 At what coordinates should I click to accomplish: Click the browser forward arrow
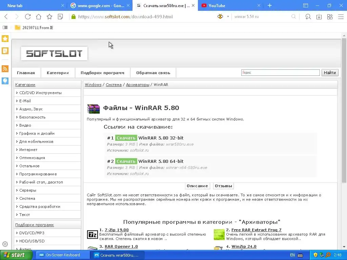click(x=17, y=17)
